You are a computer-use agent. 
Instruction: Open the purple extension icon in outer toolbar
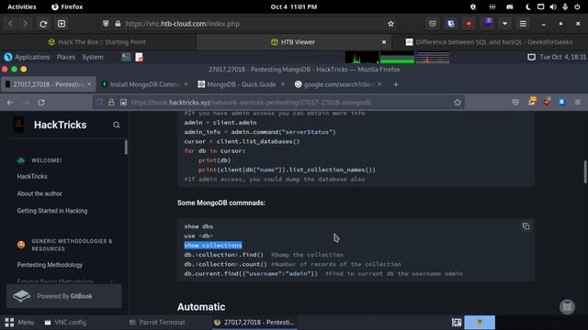[x=488, y=23]
